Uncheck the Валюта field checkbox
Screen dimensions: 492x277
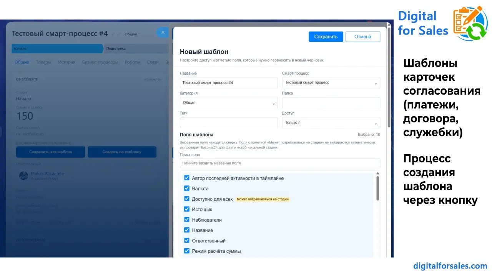pos(187,189)
